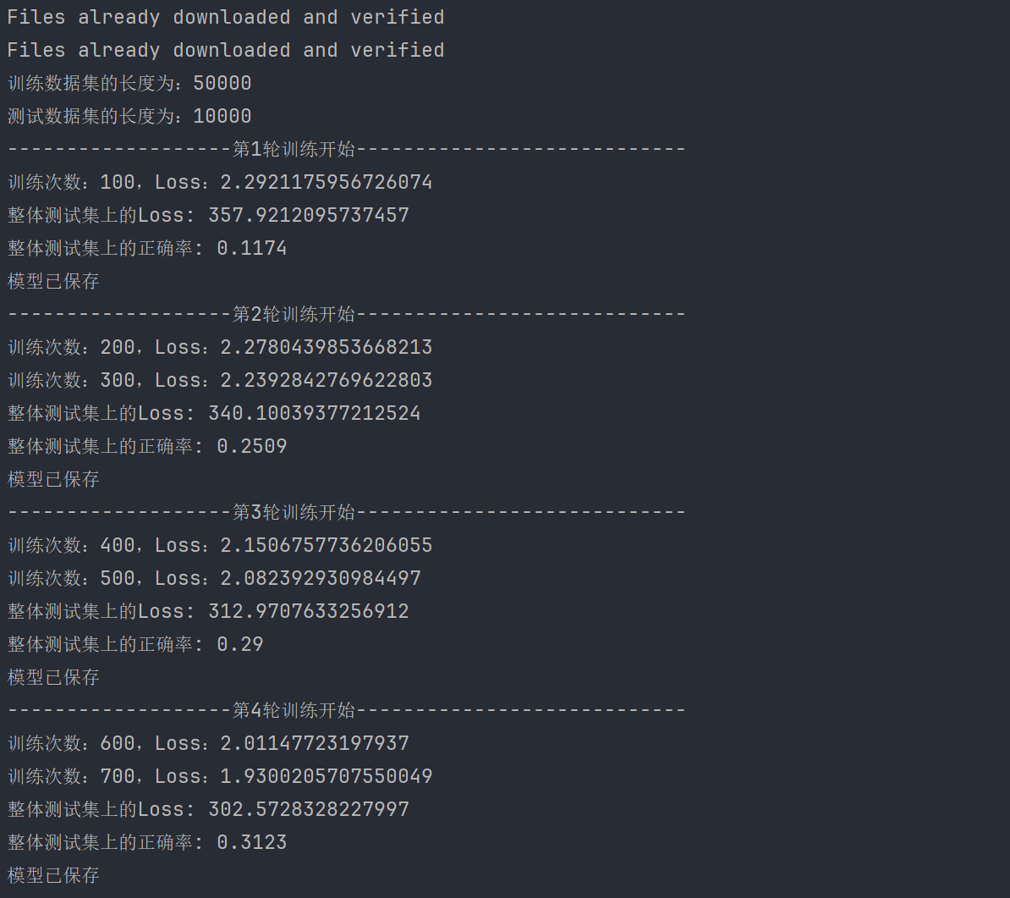1010x898 pixels.
Task: Click the training step 200 loss line
Action: point(220,347)
